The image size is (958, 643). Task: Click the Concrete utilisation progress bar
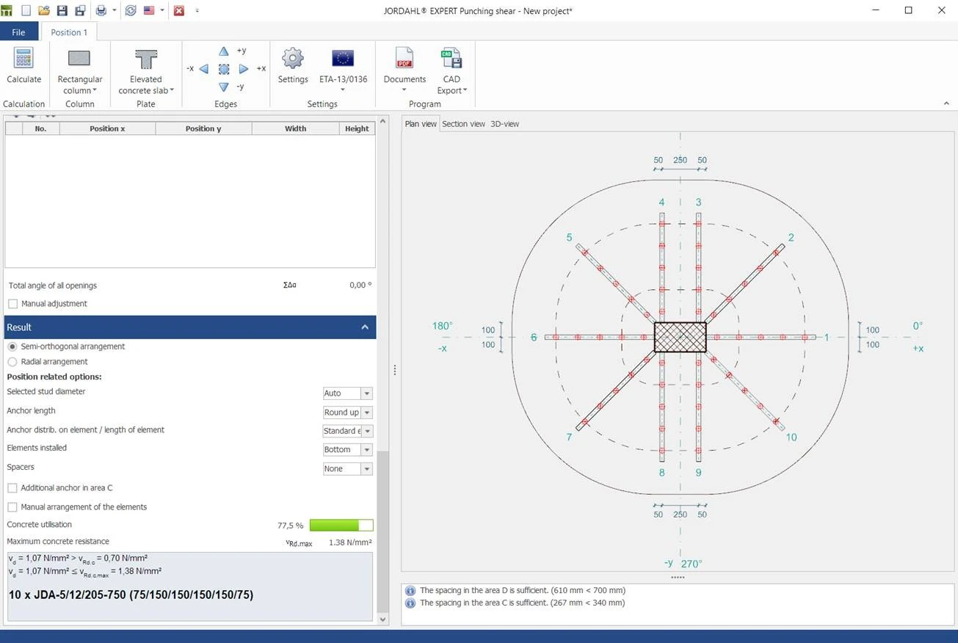[x=341, y=526]
